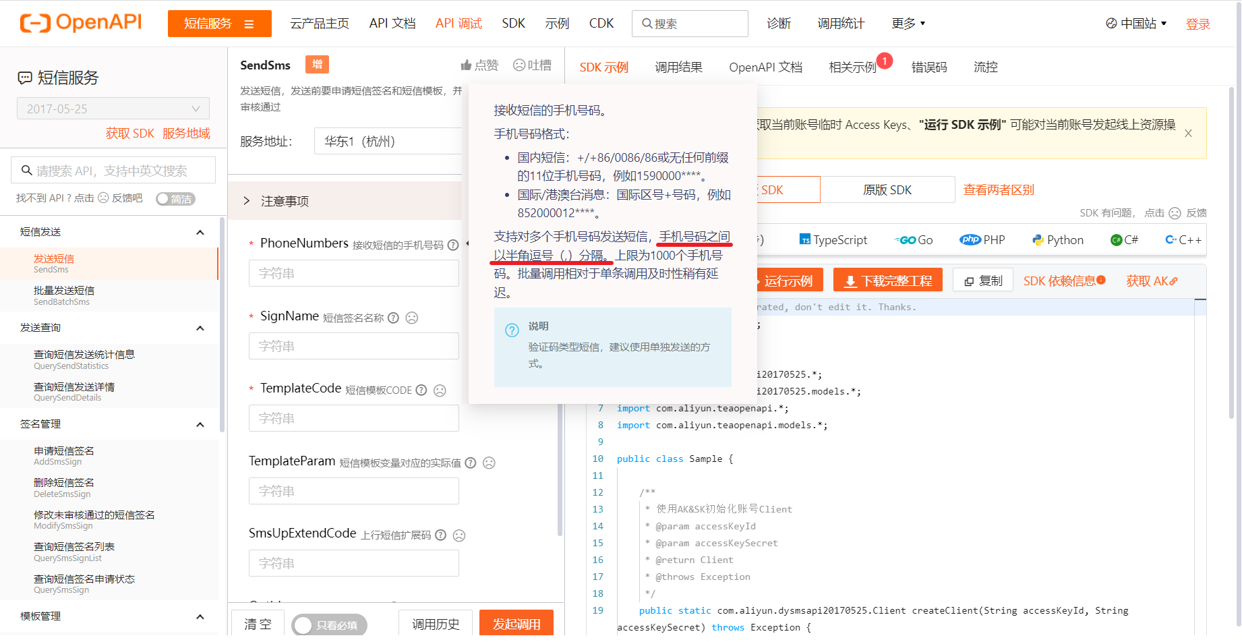Viewport: 1242px width, 642px height.
Task: Click 服务地域 link in sidebar
Action: point(186,134)
